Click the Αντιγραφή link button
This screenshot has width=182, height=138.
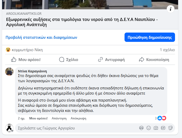pos(111,60)
